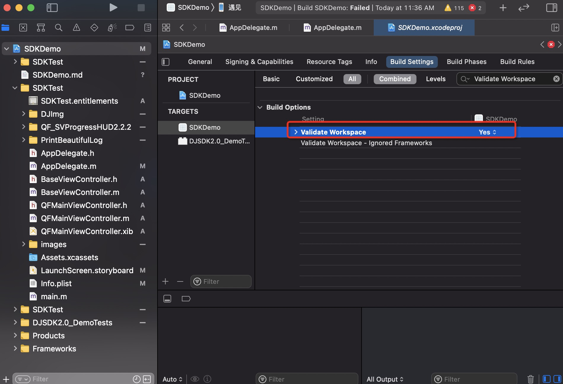Click the Library plus button in toolbar
The width and height of the screenshot is (563, 384).
pos(503,8)
